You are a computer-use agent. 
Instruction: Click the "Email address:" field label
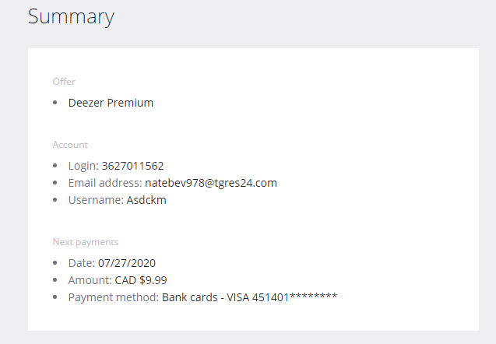point(104,183)
